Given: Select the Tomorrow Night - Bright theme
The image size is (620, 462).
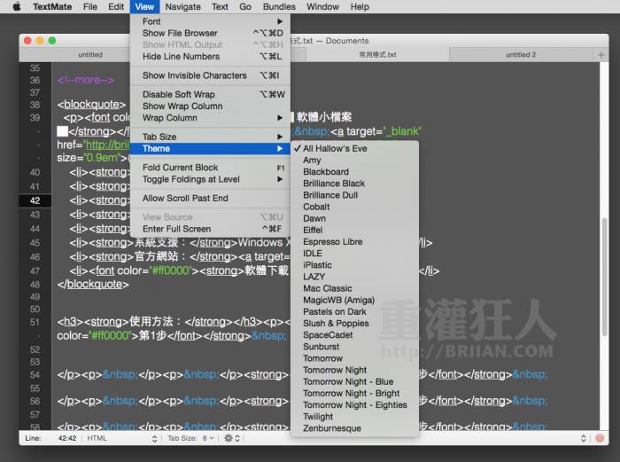Looking at the screenshot, I should click(354, 394).
